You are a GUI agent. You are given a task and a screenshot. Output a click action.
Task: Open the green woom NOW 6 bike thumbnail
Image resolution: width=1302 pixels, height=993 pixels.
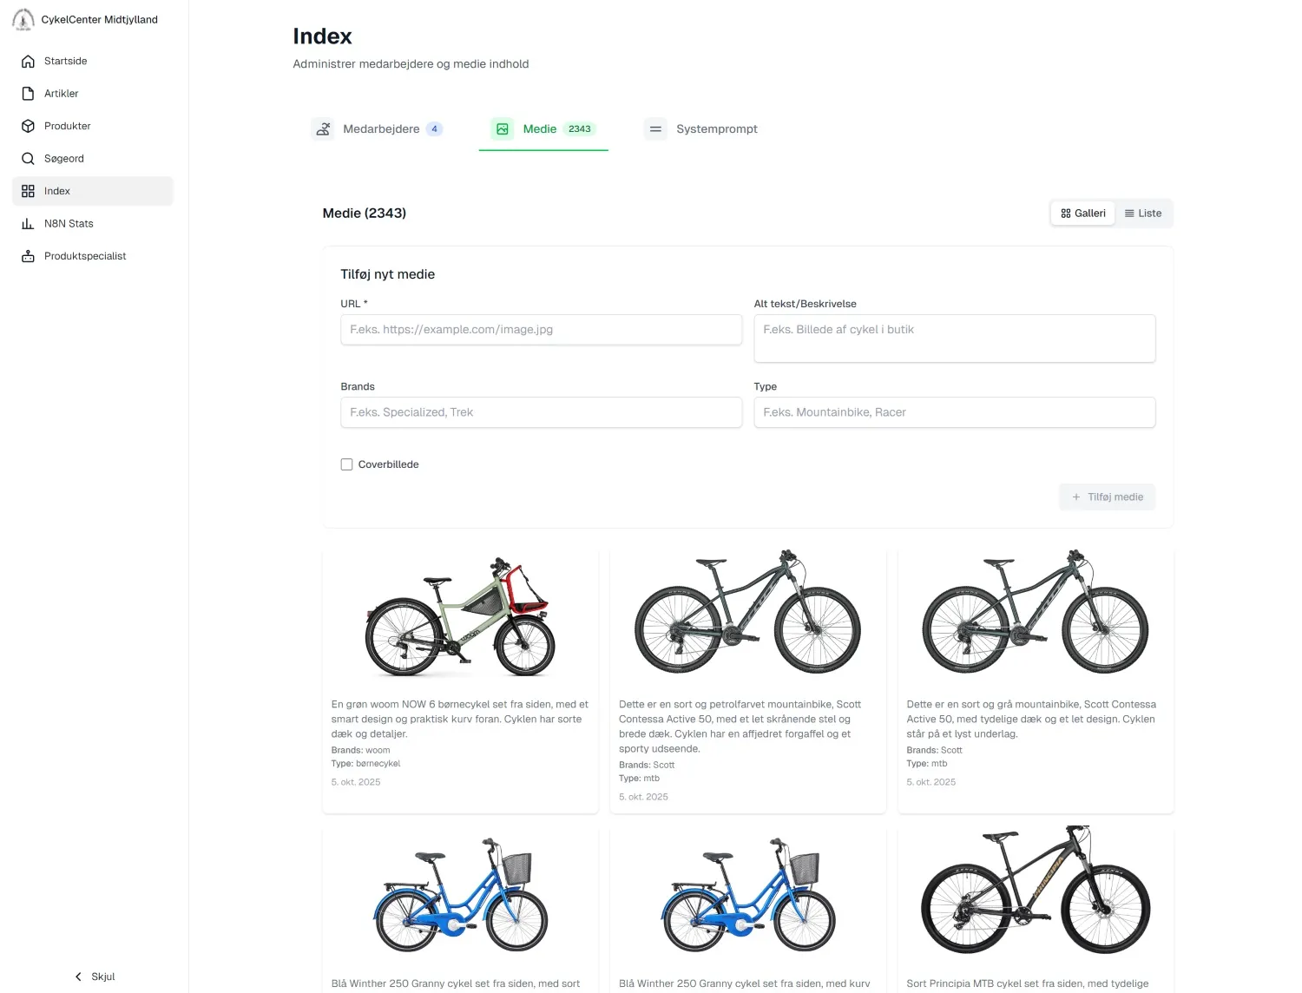(x=460, y=617)
